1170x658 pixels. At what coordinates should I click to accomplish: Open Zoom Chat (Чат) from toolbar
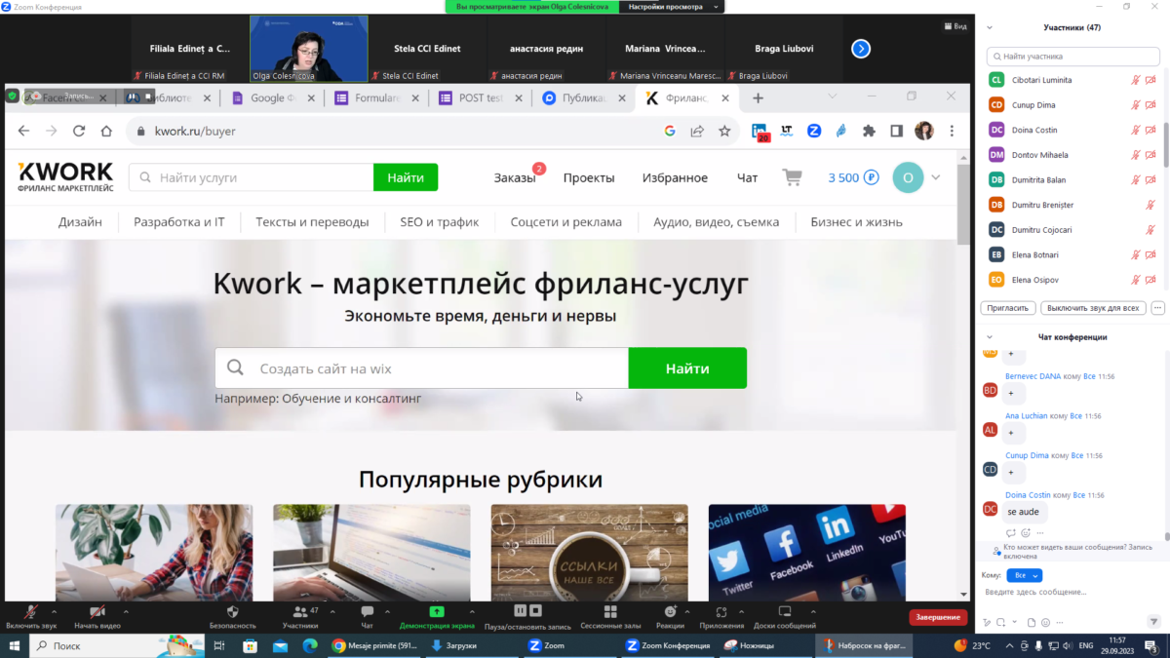367,616
